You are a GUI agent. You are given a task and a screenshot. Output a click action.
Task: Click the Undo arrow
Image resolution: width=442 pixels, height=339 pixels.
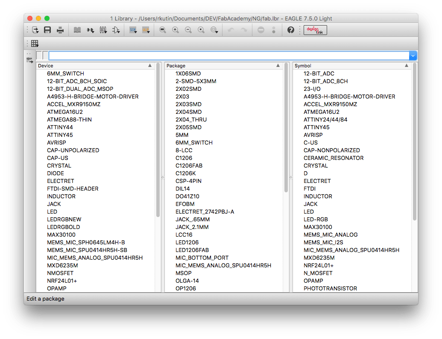[x=231, y=30]
